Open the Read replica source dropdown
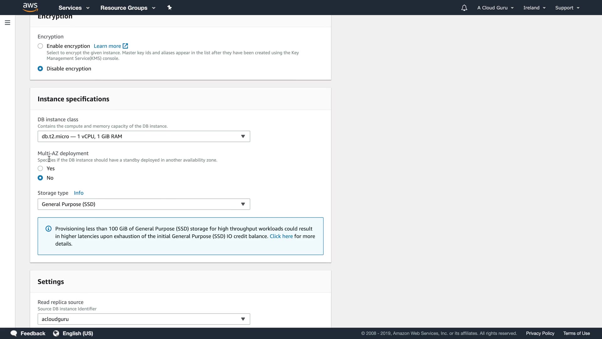The width and height of the screenshot is (602, 339). coord(144,319)
